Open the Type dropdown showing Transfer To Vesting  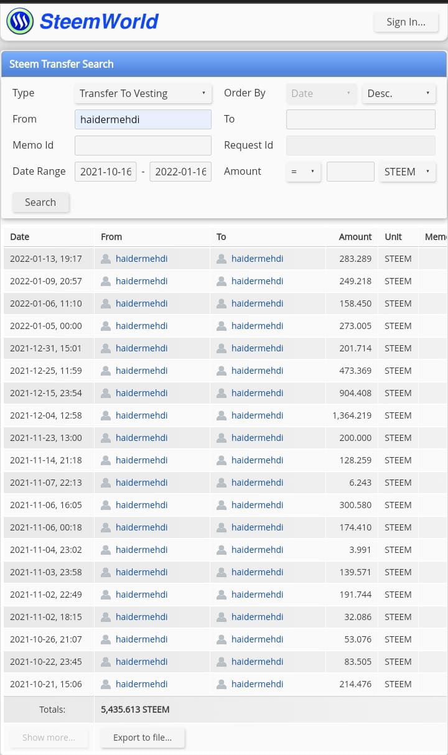[142, 93]
